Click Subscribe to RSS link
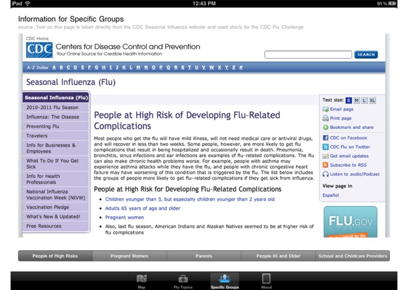Screen dimensions: 408x290 [348, 165]
